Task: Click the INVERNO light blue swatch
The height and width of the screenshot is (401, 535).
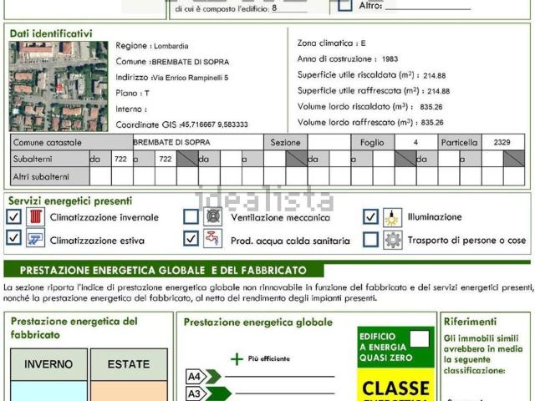Action: [x=48, y=391]
